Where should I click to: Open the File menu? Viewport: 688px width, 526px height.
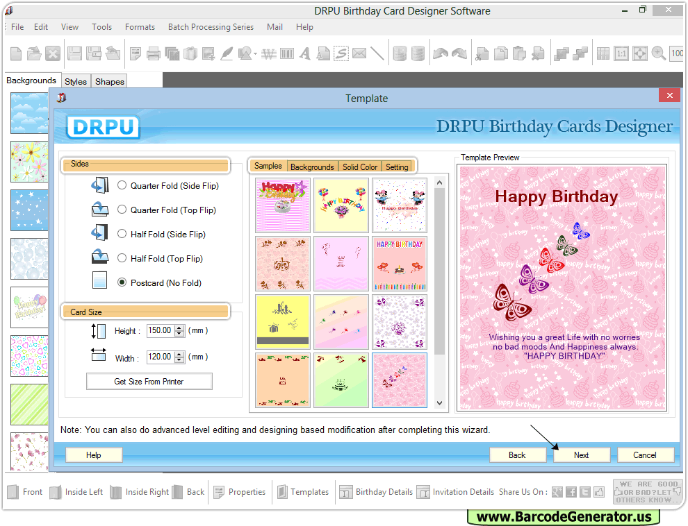point(17,26)
